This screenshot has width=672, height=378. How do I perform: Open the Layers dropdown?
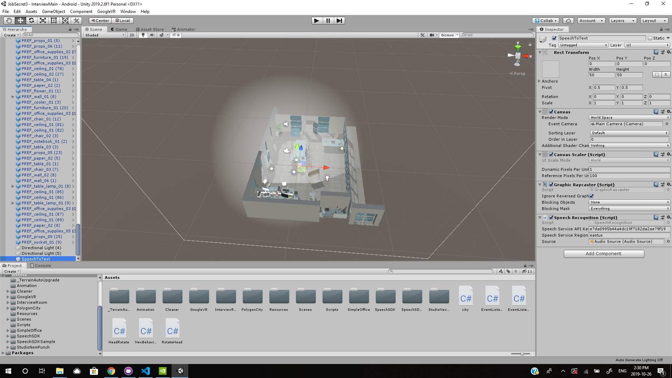click(622, 21)
